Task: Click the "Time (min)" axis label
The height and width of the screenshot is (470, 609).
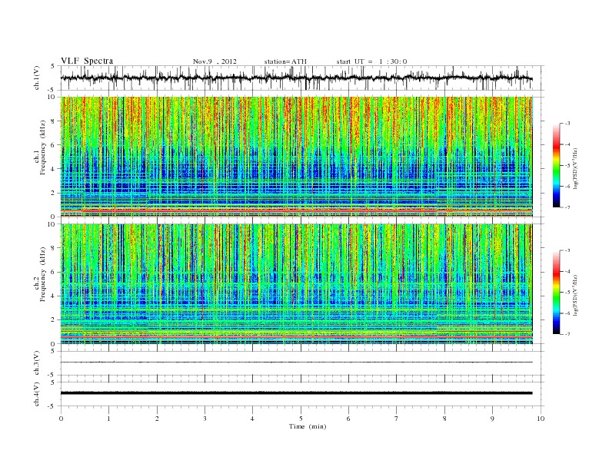Action: point(308,426)
